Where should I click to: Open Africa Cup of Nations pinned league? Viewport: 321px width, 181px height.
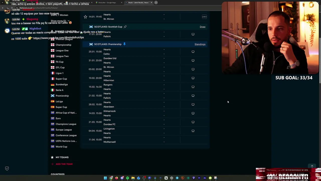[x=66, y=113]
